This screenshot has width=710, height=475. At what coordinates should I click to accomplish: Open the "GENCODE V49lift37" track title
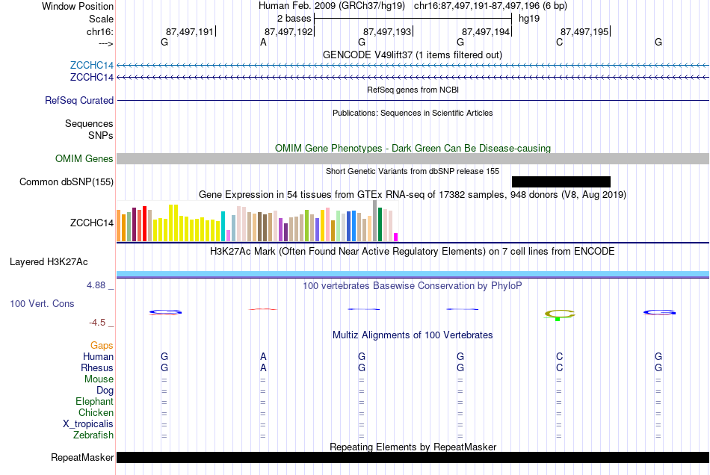point(412,55)
